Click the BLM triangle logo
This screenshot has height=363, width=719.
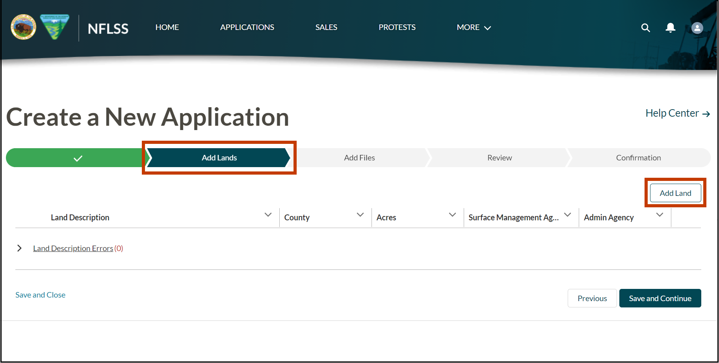pos(55,26)
